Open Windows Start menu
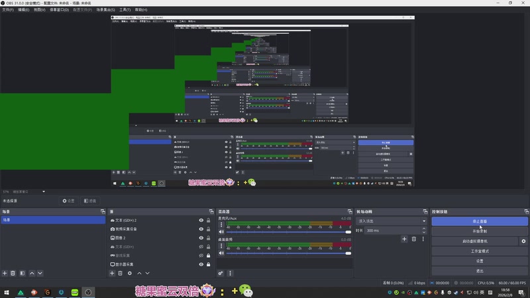Image resolution: width=530 pixels, height=298 pixels. point(7,292)
